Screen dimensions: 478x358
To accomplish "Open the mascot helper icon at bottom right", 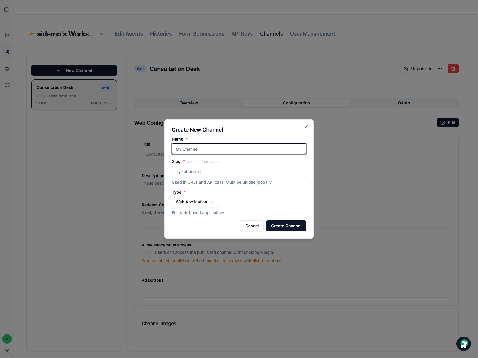I will point(464,343).
